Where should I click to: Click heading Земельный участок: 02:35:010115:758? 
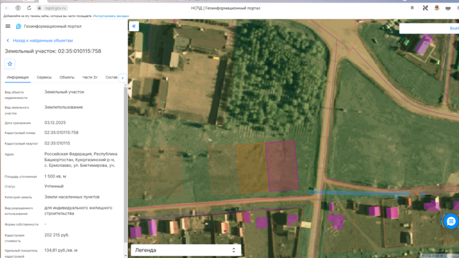coord(53,51)
